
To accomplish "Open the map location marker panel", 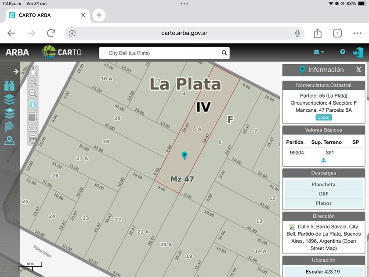I will pyautogui.click(x=9, y=141).
